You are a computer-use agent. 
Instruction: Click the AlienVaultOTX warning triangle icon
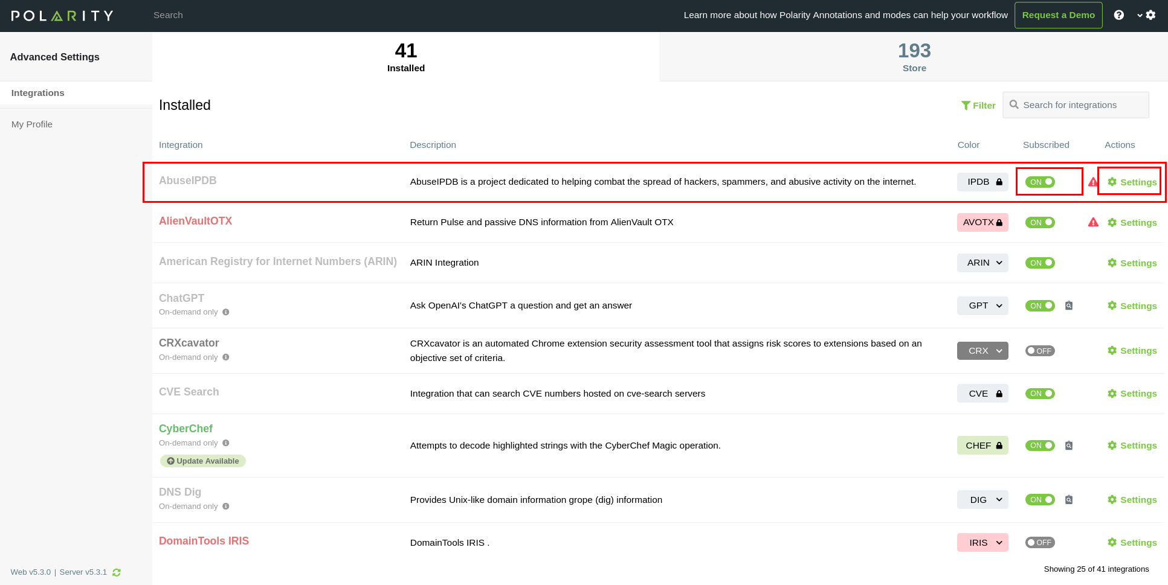pos(1093,222)
